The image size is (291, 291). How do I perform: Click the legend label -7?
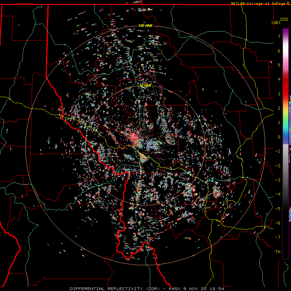[278, 237]
